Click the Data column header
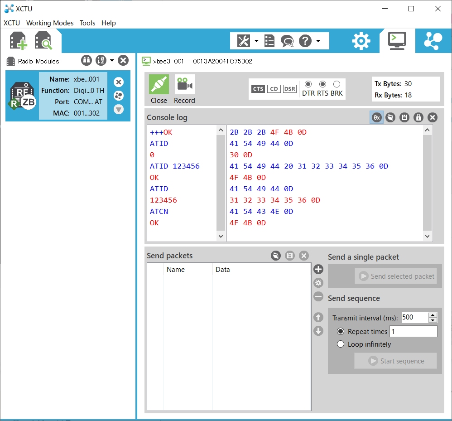 (x=262, y=270)
